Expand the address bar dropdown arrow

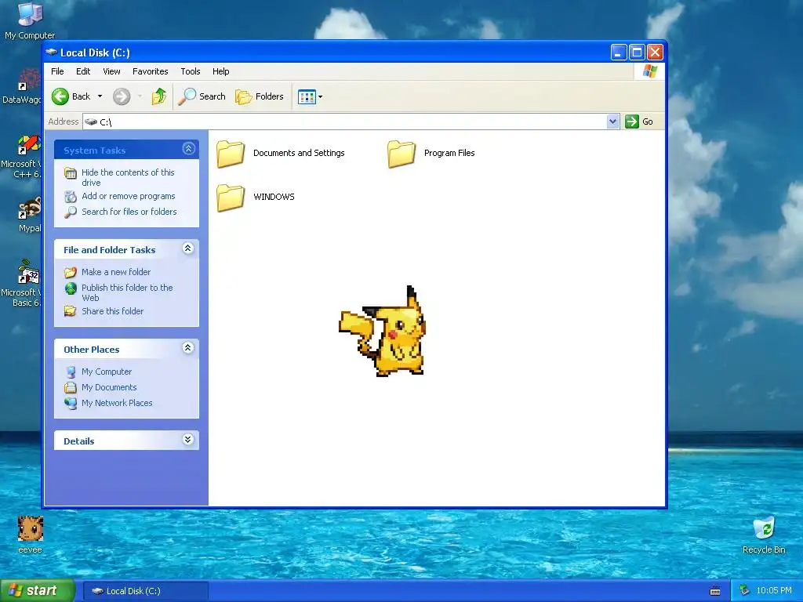tap(613, 121)
